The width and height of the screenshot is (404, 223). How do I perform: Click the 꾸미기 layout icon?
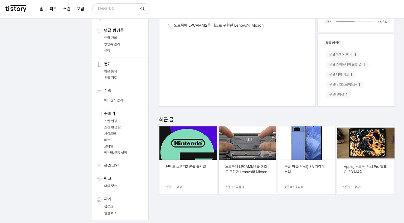99,114
